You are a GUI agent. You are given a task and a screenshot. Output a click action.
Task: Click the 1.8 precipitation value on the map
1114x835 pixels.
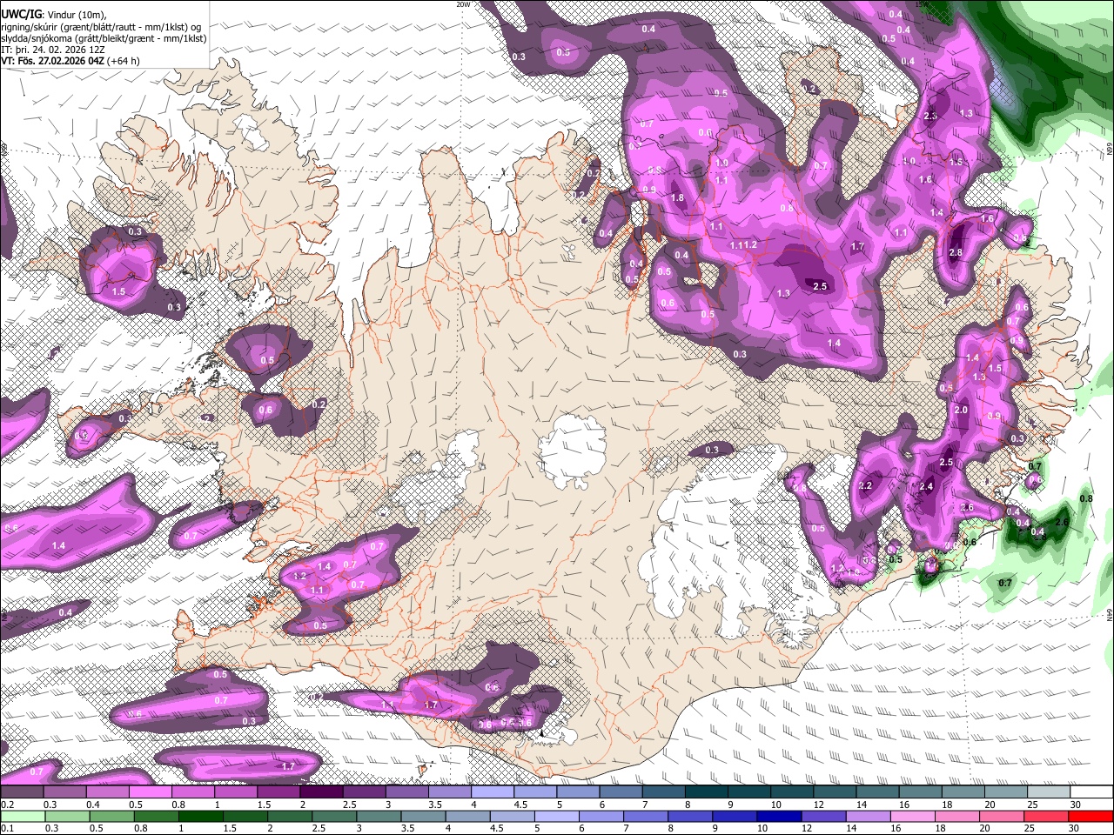(678, 198)
